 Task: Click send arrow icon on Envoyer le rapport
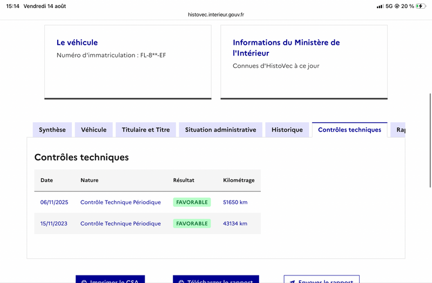point(292,281)
